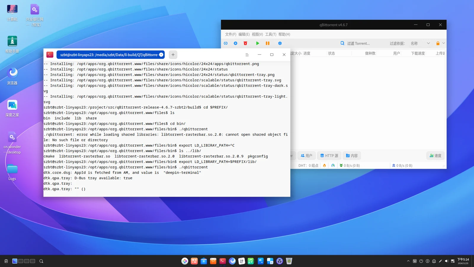Screen dimensions: 474x267
Task: Click the orange lock icon in toolbar
Action: [x=438, y=43]
